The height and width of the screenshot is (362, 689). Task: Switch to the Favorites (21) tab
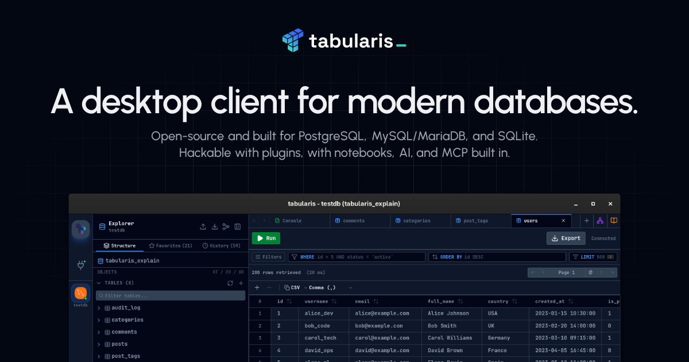tap(171, 245)
